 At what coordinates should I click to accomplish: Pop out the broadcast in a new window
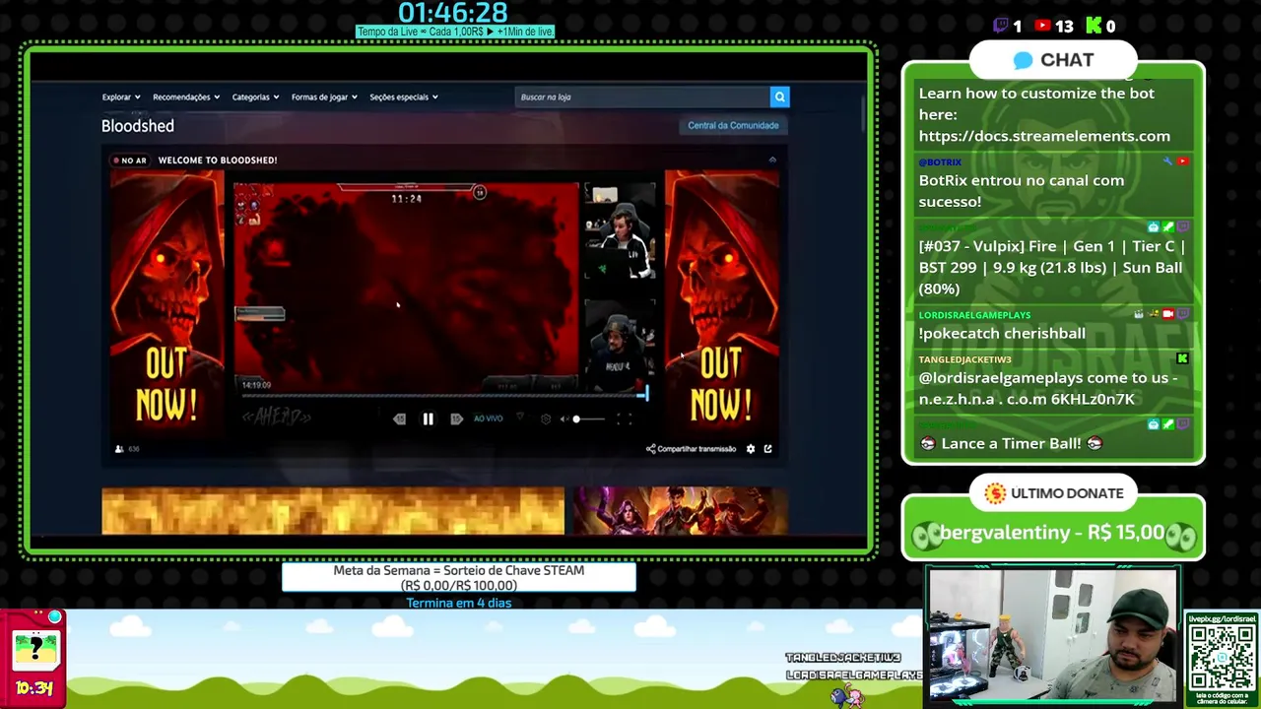(767, 449)
